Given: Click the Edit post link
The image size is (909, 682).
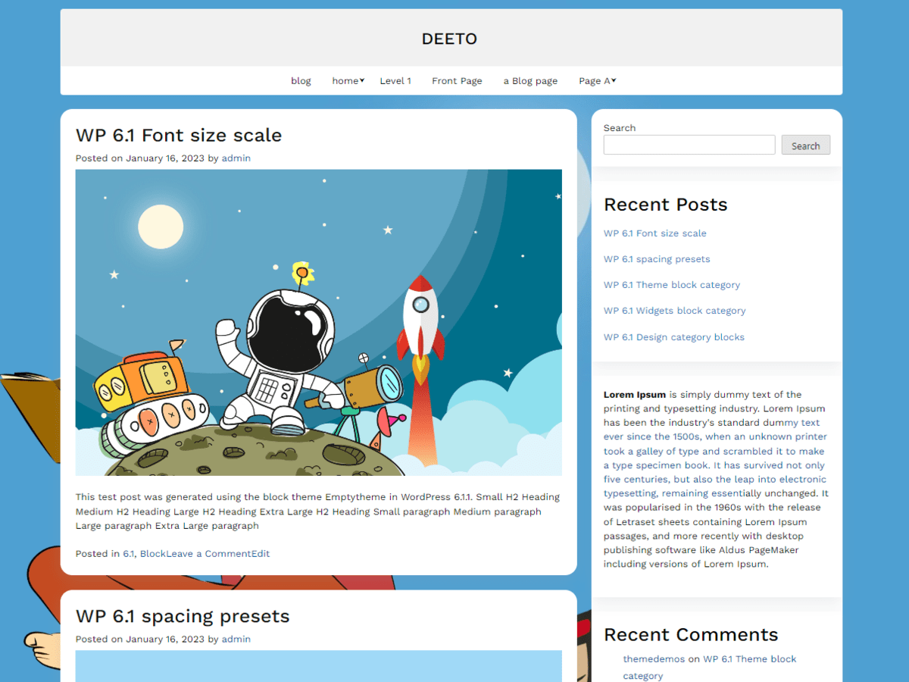Looking at the screenshot, I should point(261,554).
